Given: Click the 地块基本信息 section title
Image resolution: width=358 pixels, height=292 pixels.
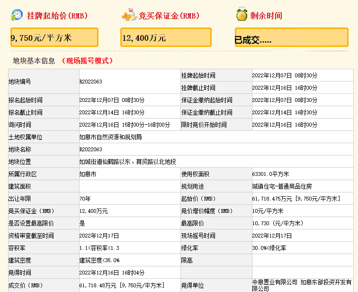Looking at the screenshot, I should pyautogui.click(x=34, y=61).
